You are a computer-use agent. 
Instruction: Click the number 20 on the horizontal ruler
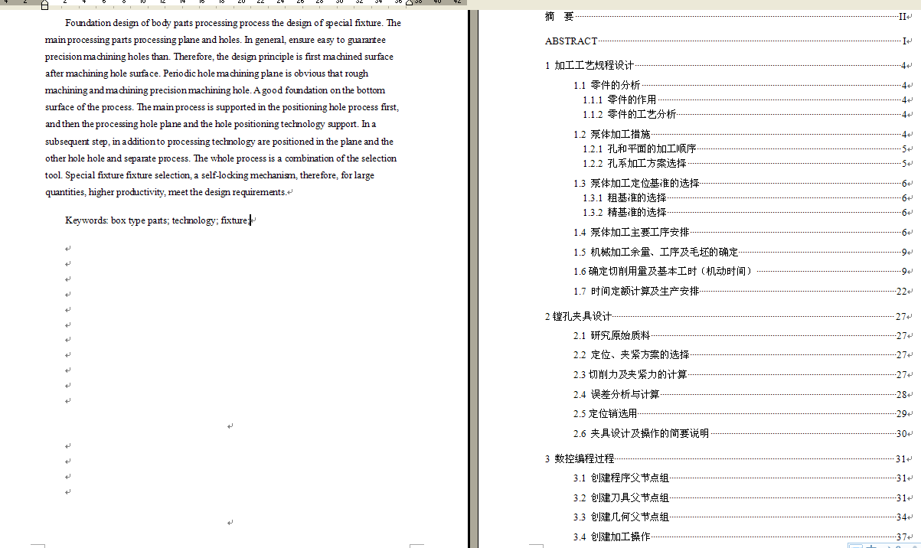pos(240,2)
